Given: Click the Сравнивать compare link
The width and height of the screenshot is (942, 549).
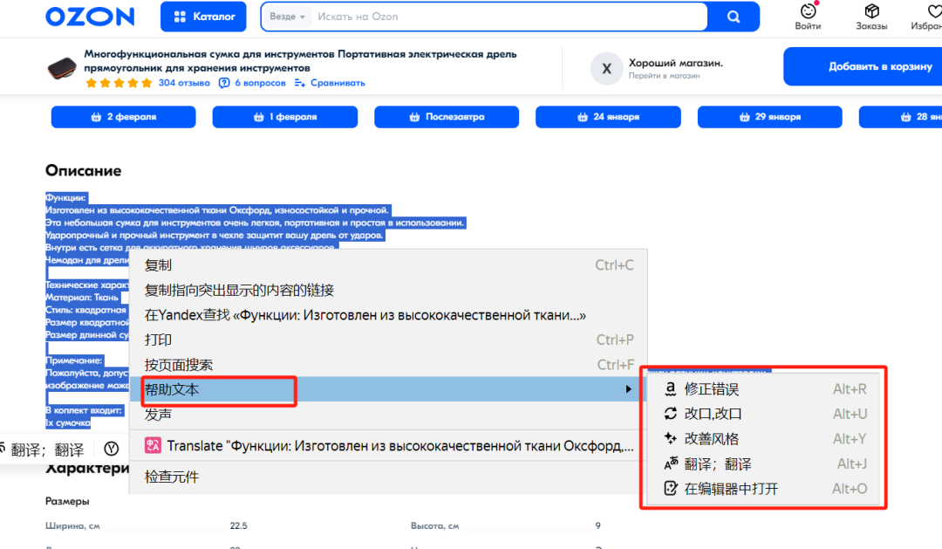Looking at the screenshot, I should coord(330,83).
